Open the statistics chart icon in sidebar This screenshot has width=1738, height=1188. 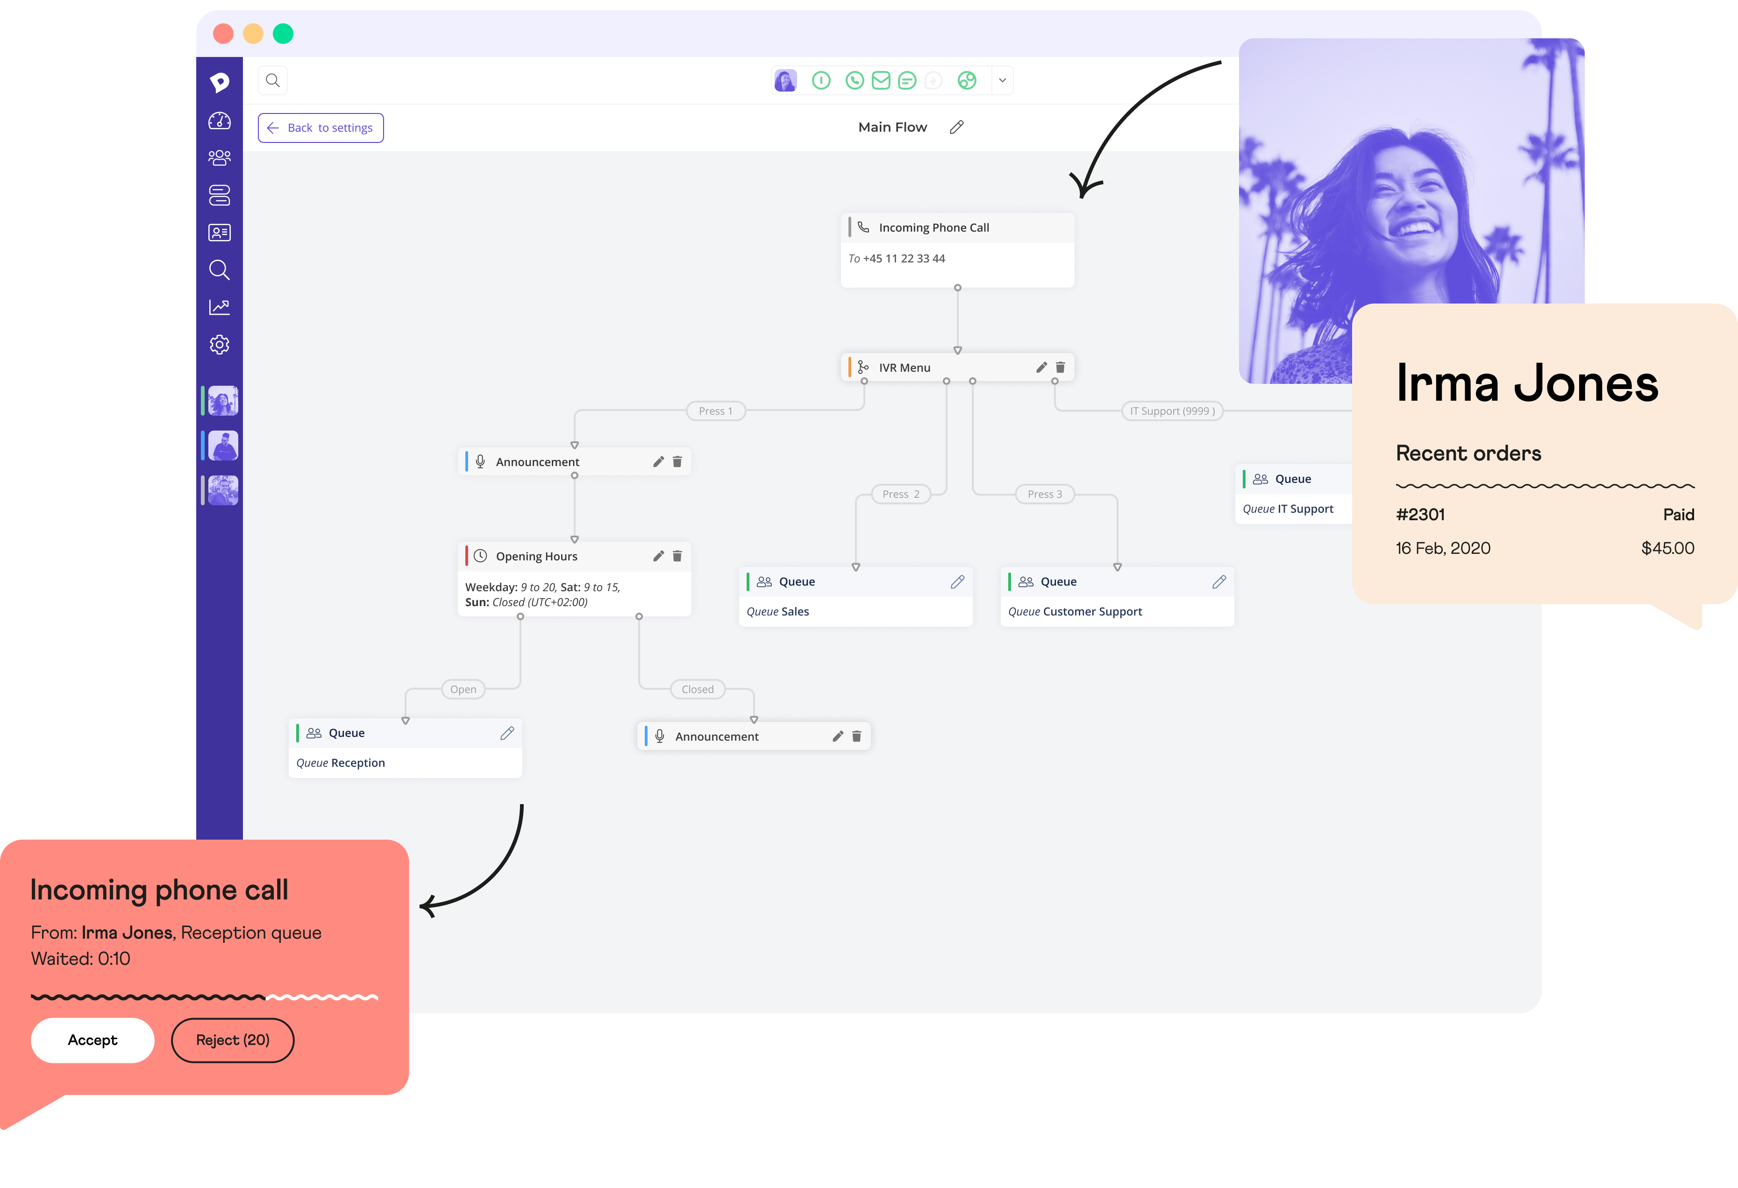(219, 307)
